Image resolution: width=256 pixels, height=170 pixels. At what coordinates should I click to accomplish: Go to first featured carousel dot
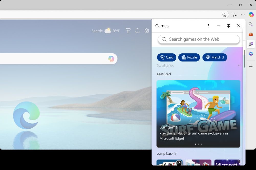195,144
